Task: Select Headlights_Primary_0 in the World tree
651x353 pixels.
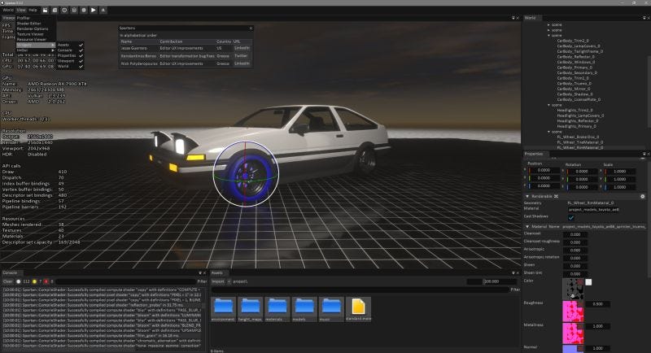Action: pos(576,126)
